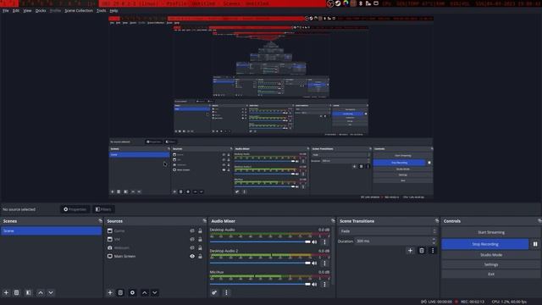Open scene filters icon in Scenes toolbar
The image size is (542, 305).
tap(28, 292)
